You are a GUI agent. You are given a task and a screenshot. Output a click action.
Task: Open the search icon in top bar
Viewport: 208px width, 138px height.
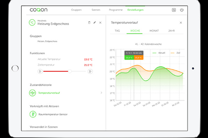tap(174, 10)
